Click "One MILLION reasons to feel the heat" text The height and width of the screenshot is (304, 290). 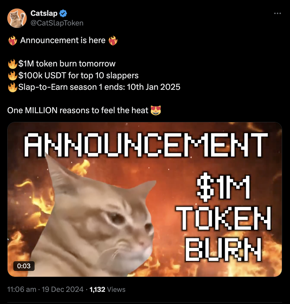78,110
